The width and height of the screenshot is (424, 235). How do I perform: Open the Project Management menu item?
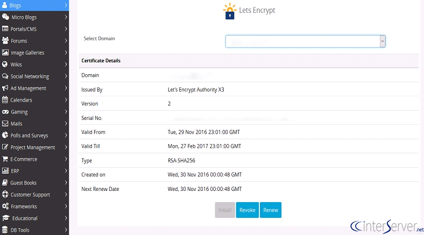(34, 147)
